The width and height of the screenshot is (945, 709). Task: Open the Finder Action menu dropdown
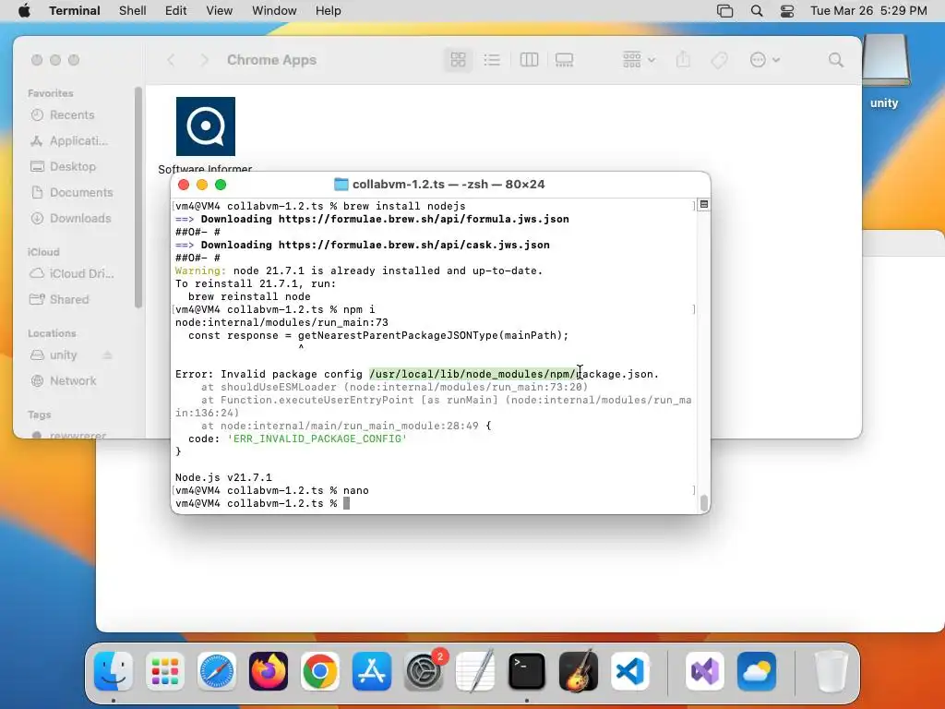pyautogui.click(x=765, y=60)
